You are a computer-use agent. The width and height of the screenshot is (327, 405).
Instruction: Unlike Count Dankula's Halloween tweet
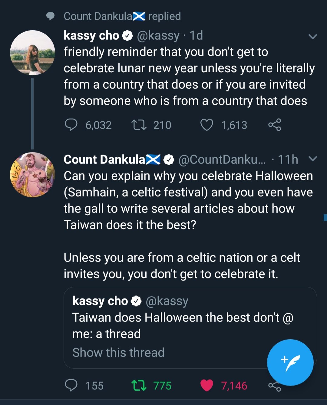pyautogui.click(x=207, y=385)
